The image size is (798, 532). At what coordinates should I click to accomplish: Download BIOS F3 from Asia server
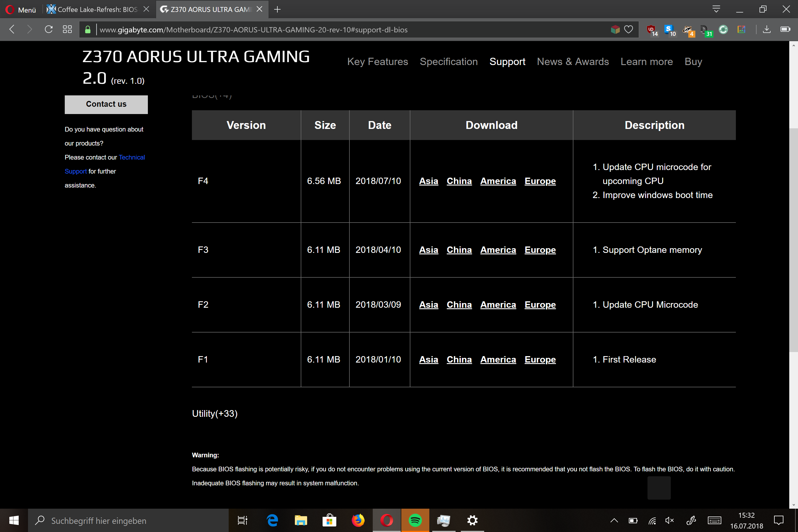[x=428, y=250]
